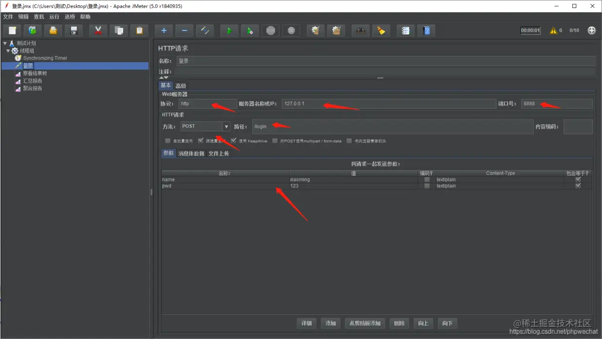The image size is (602, 339).
Task: Open the 文件 menu
Action: 8,17
